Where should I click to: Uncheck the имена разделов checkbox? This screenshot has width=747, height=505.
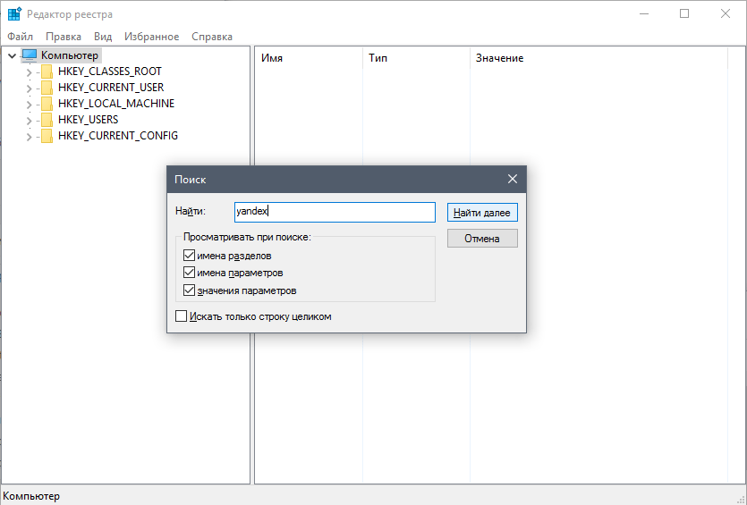pos(189,256)
